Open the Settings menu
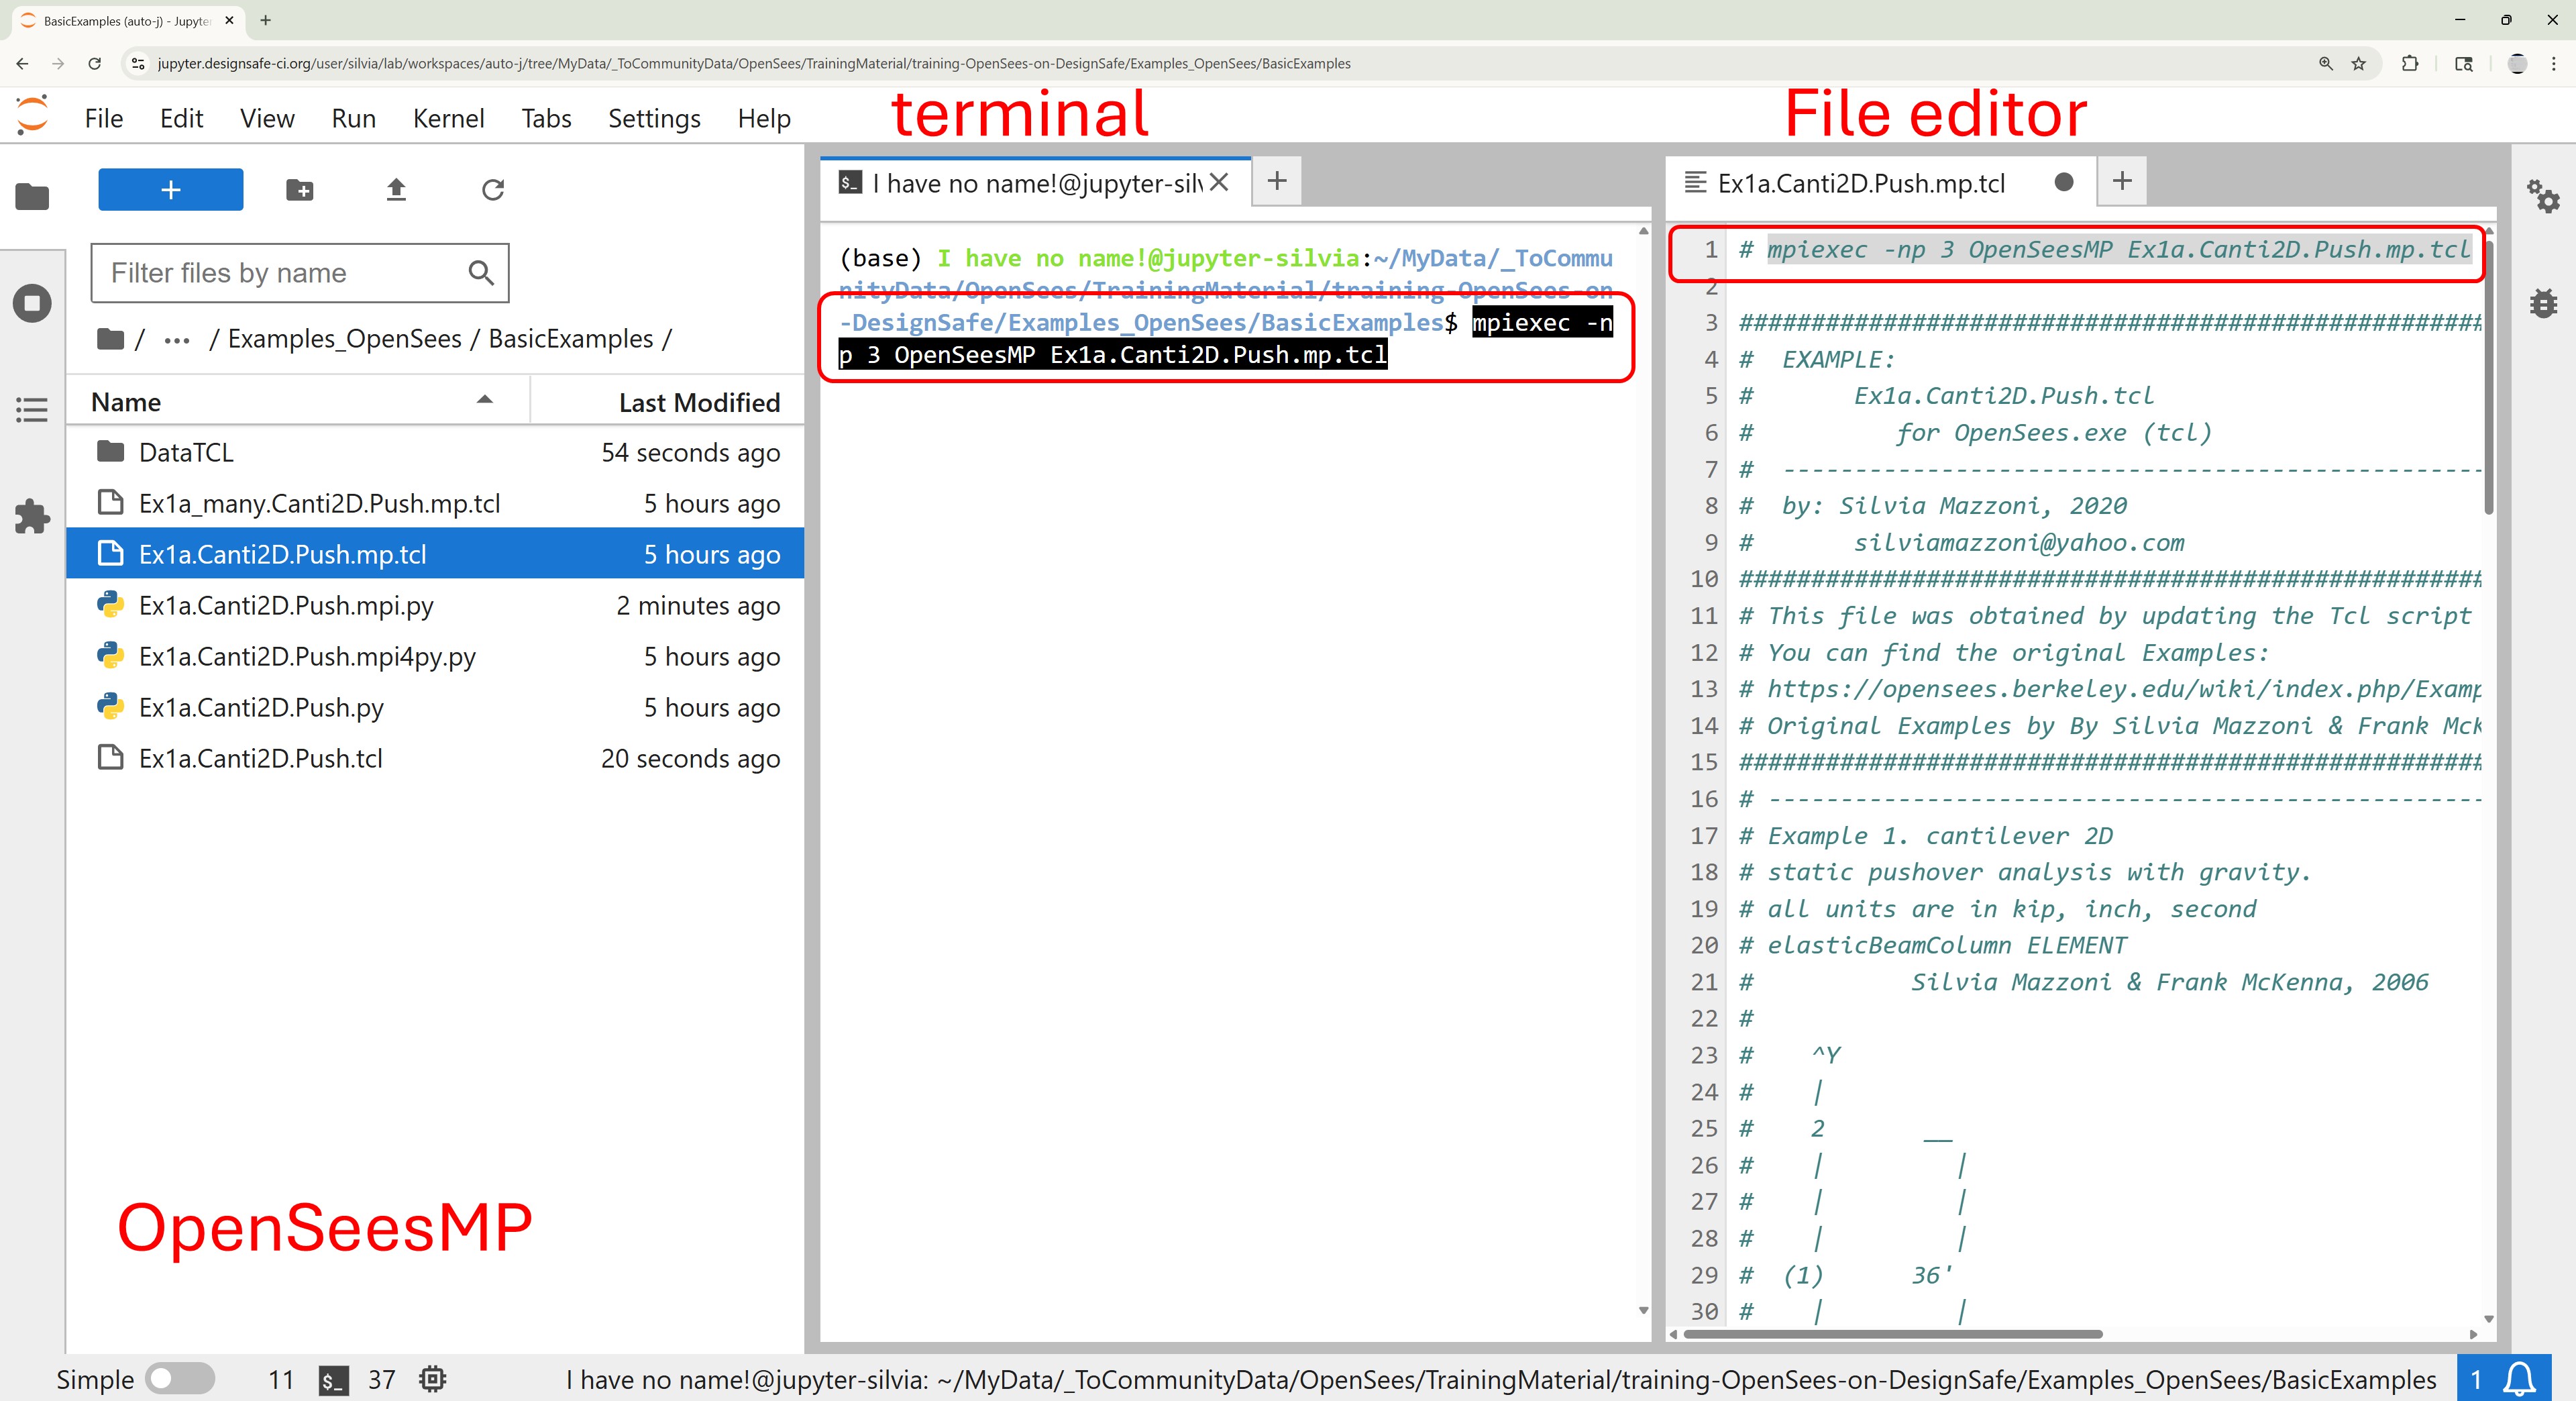 coord(654,118)
